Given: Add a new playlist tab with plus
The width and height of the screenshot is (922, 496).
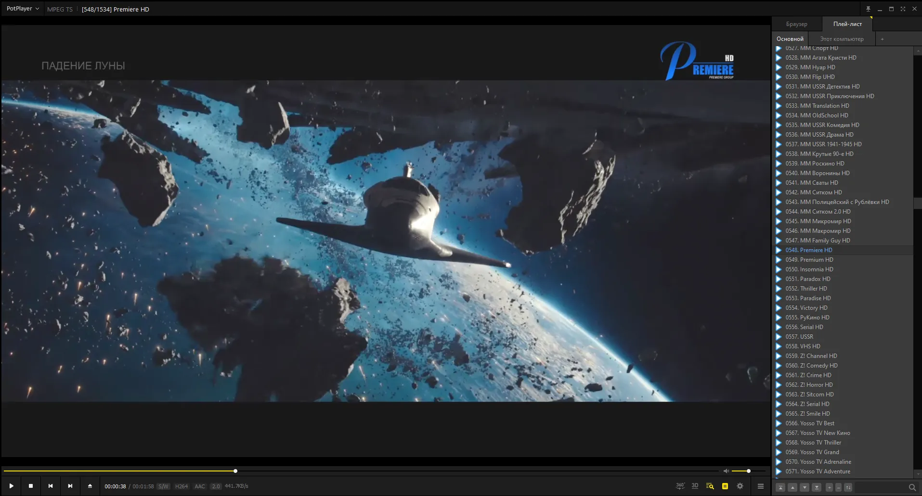Looking at the screenshot, I should coord(882,39).
